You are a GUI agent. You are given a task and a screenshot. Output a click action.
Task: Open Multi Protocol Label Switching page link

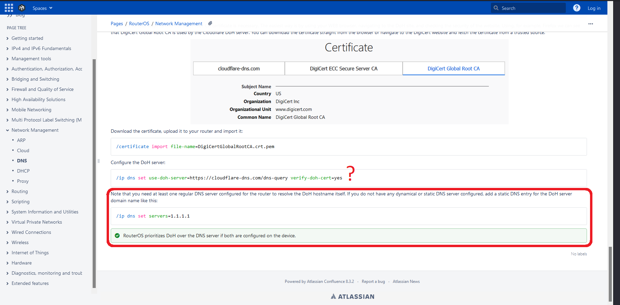[47, 120]
